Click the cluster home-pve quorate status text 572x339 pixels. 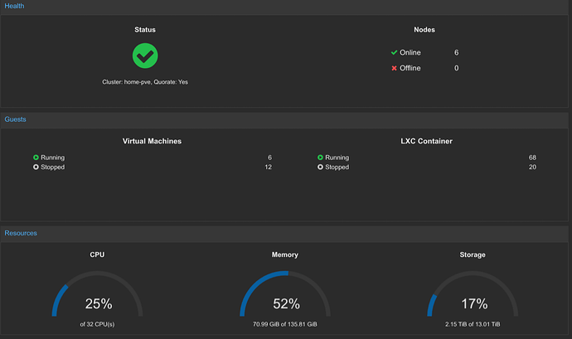click(145, 82)
